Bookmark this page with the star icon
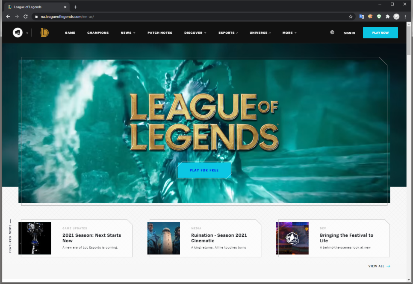Screen dimensions: 413x284 (351, 17)
